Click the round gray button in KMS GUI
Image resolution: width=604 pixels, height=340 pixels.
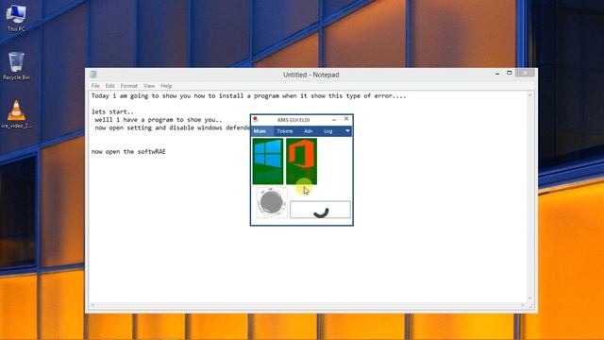(x=272, y=202)
